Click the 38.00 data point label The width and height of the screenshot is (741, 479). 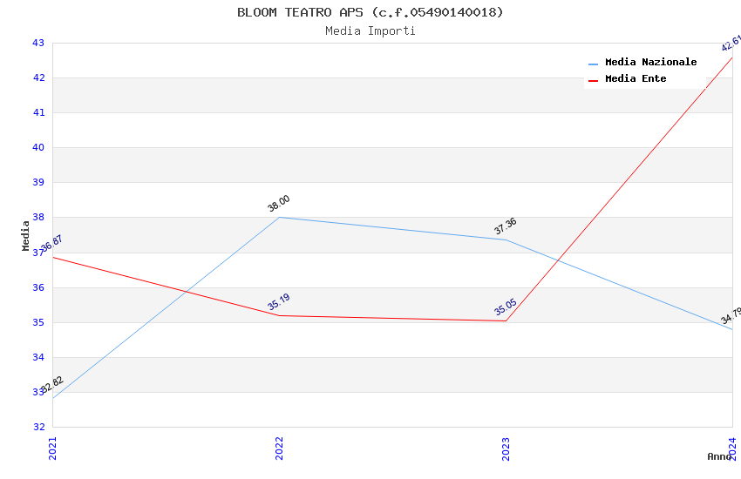pyautogui.click(x=279, y=204)
